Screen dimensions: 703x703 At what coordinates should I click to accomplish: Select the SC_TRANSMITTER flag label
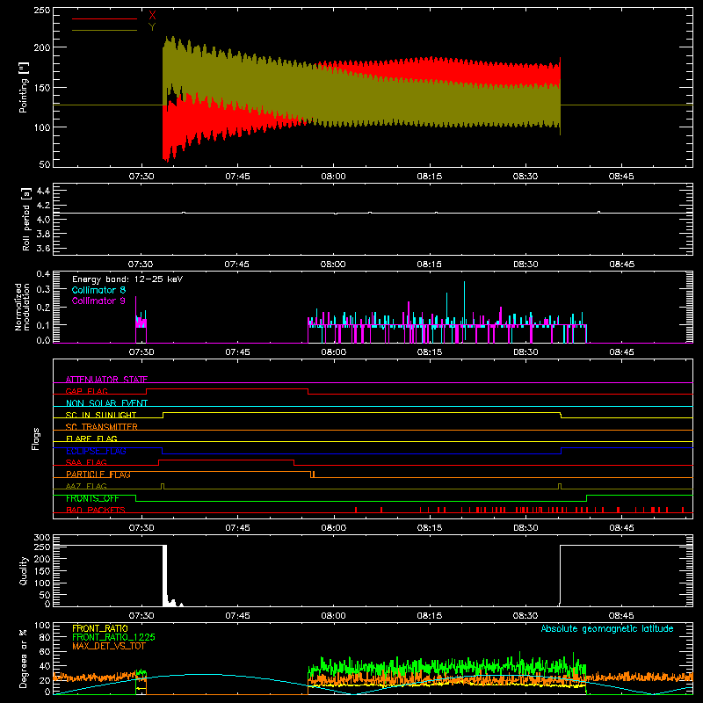pos(102,427)
